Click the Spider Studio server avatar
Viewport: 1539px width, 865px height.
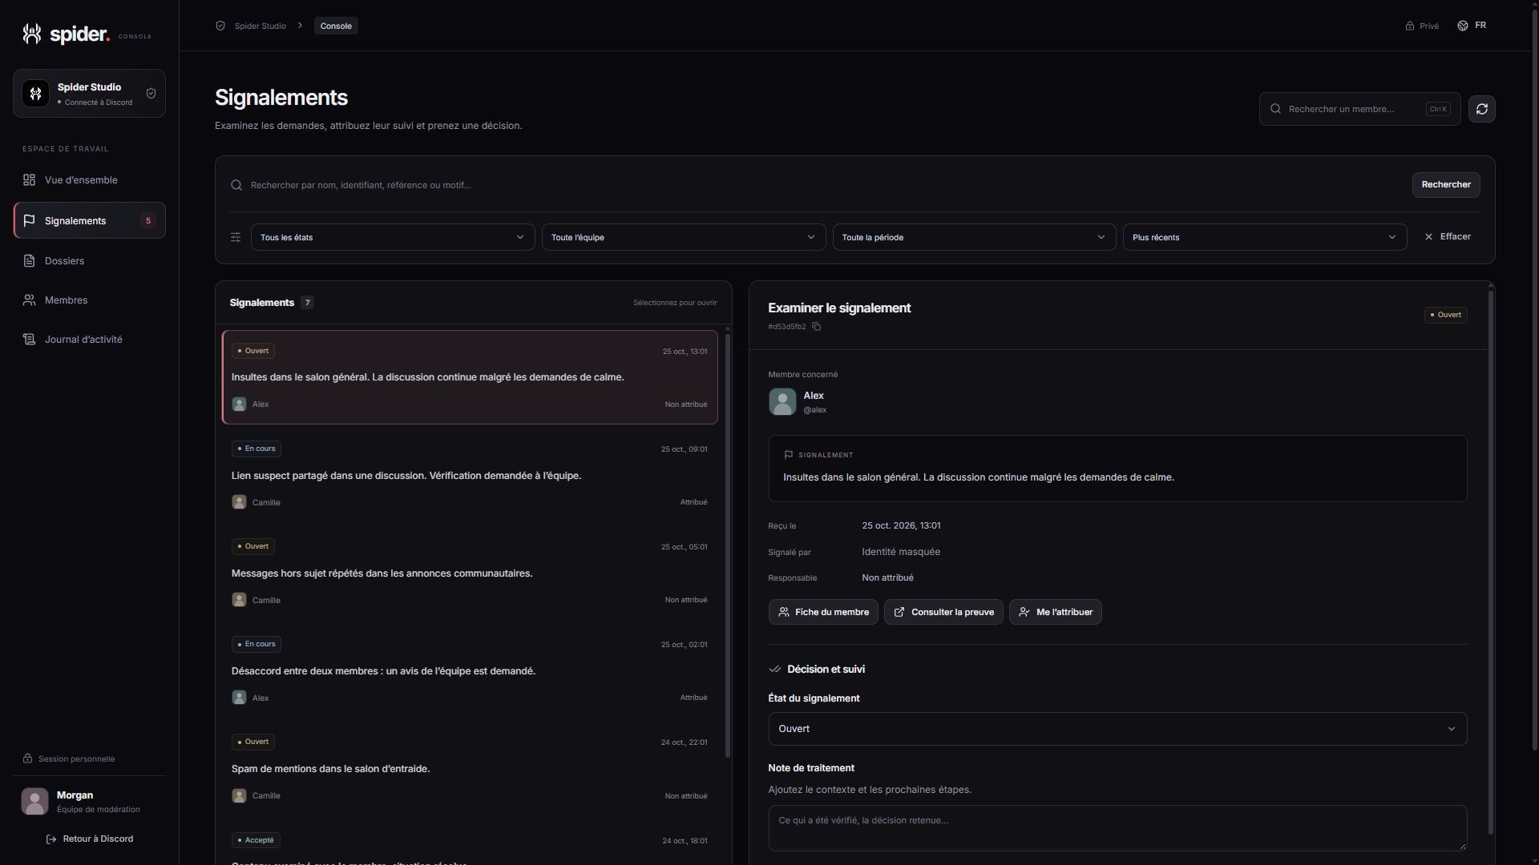(35, 94)
